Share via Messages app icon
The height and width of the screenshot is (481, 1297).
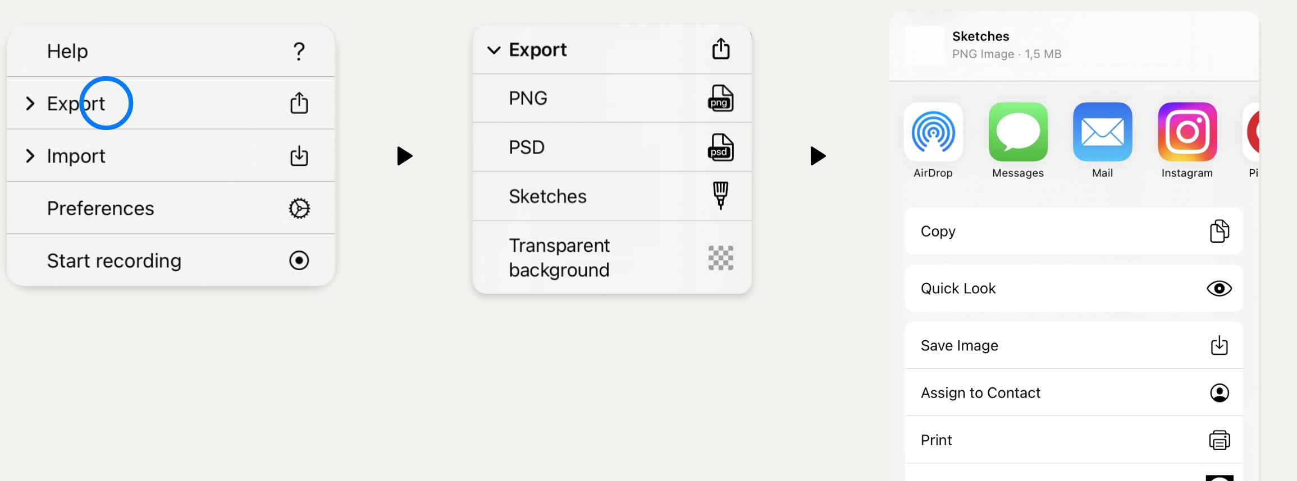tap(1018, 132)
